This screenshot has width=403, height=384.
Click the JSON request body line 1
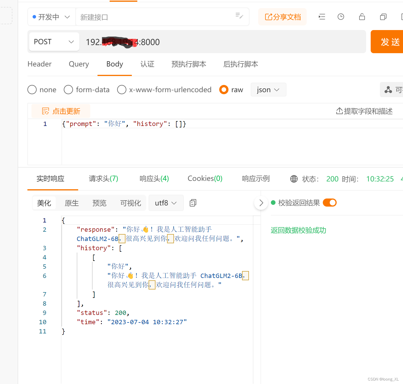(124, 124)
